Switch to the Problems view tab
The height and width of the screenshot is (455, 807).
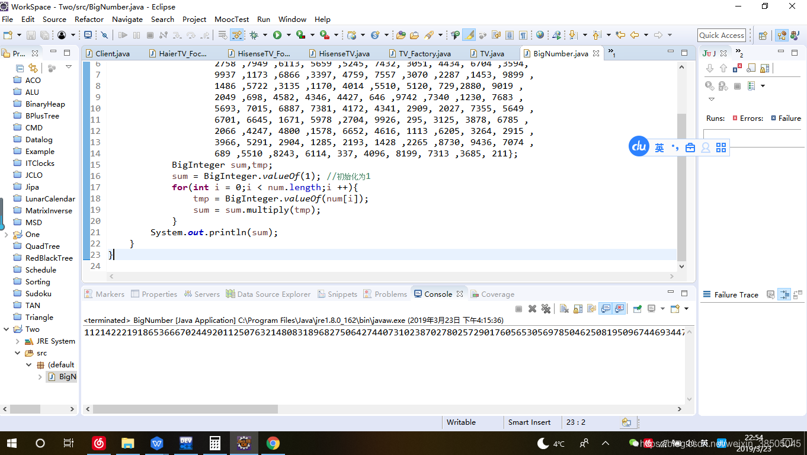tap(386, 294)
